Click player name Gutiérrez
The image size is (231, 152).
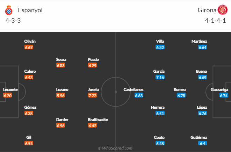[198, 137]
